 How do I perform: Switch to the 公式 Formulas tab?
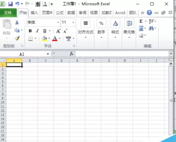pyautogui.click(x=60, y=13)
